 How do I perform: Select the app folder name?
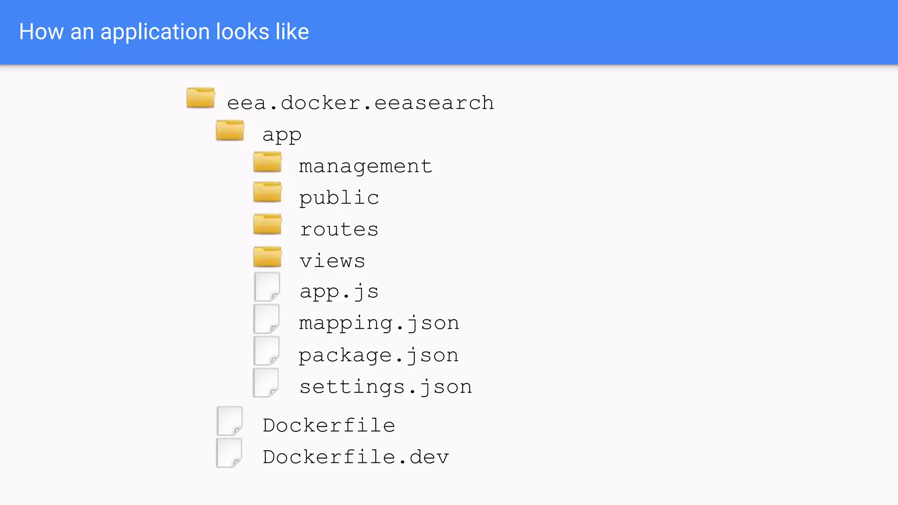(x=282, y=135)
